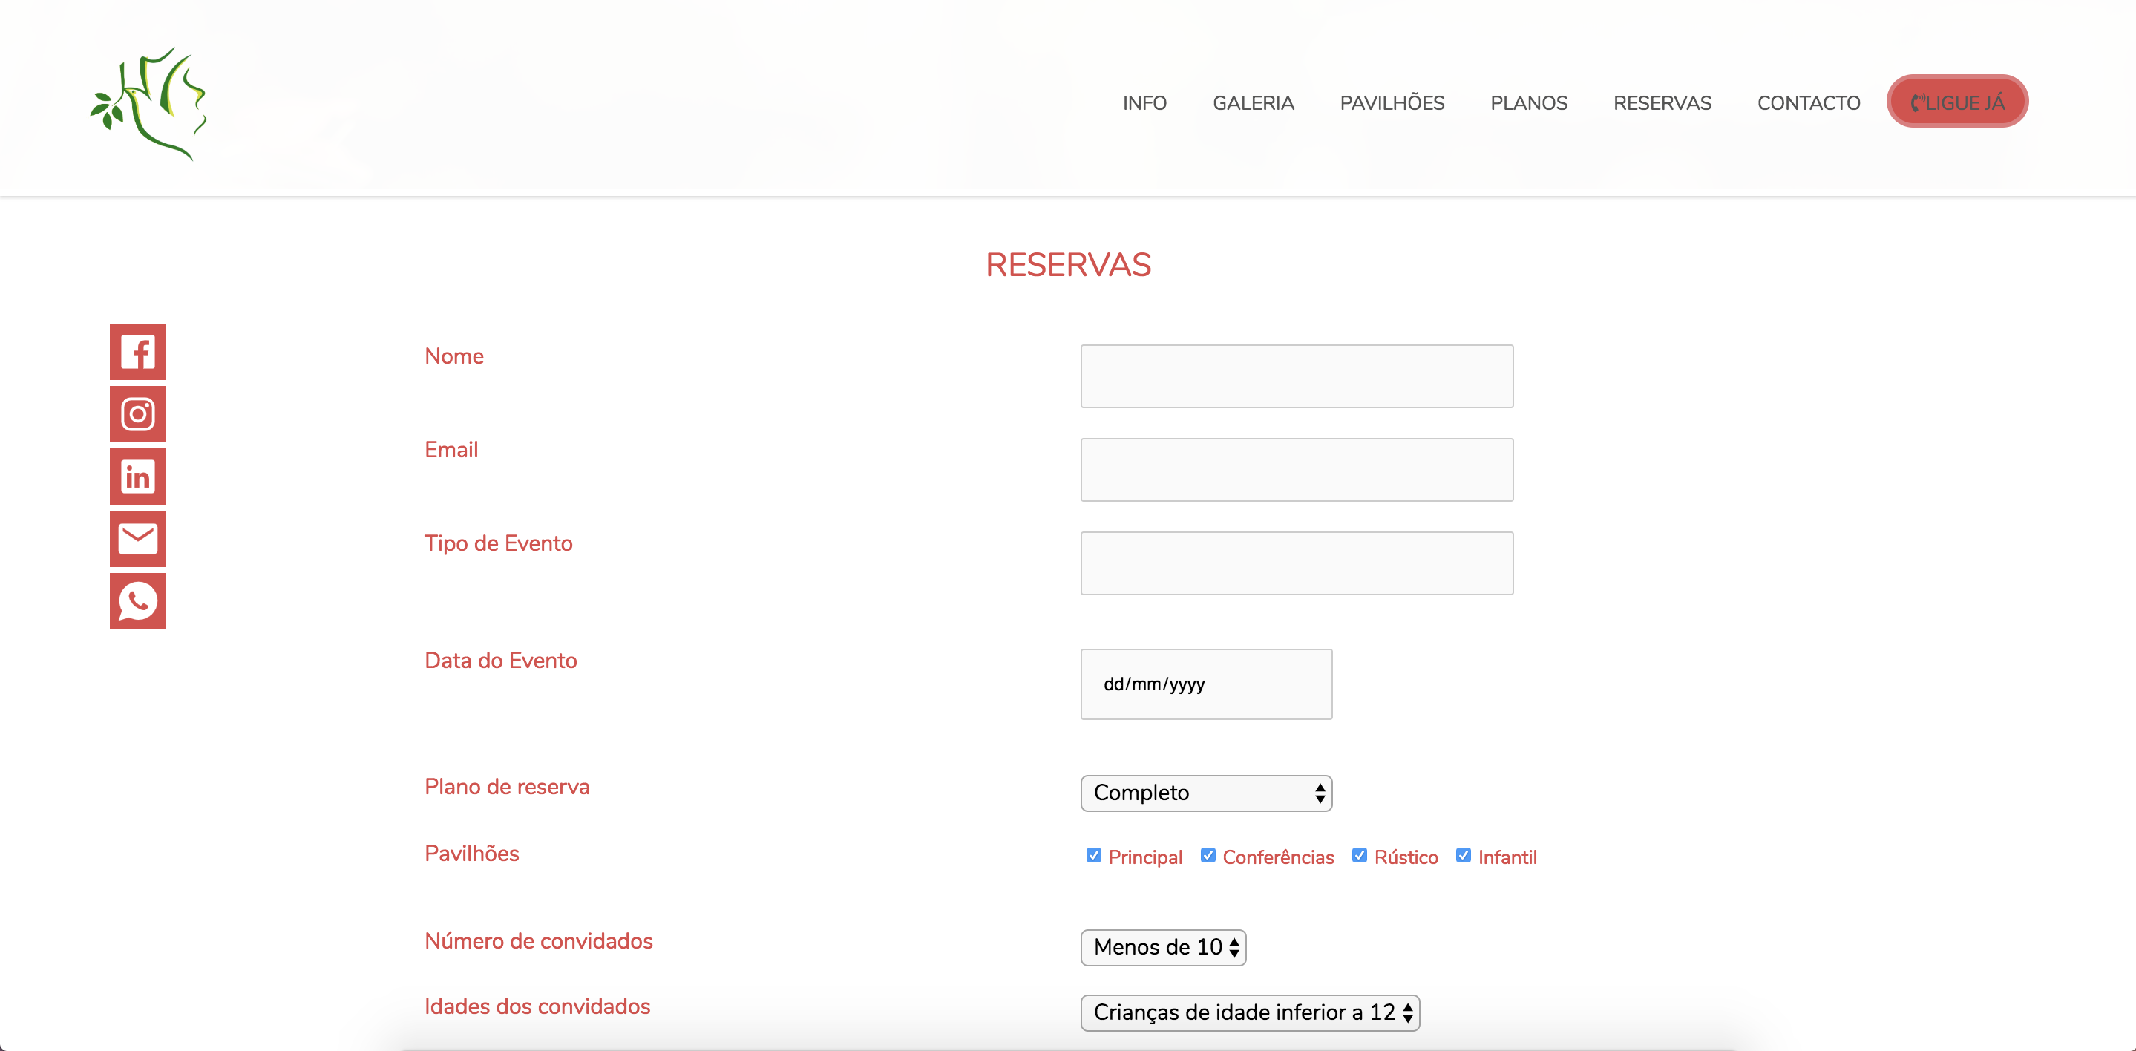Image resolution: width=2136 pixels, height=1051 pixels.
Task: Uncheck the Infantil pavilion option
Action: [x=1464, y=854]
